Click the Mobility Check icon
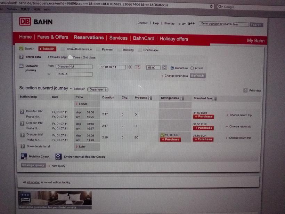The image size is (285, 214). click(x=24, y=156)
